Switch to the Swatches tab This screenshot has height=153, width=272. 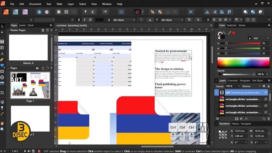(232, 25)
